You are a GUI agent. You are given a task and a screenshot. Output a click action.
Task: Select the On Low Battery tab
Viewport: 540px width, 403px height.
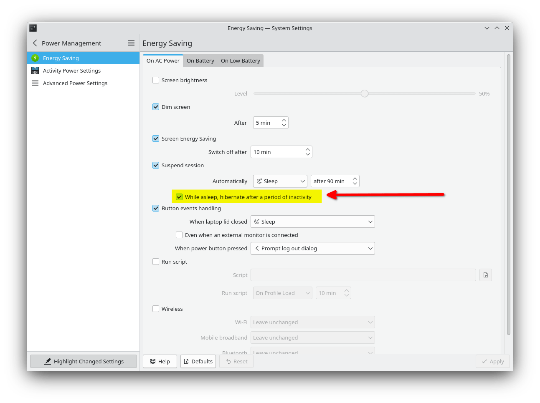pyautogui.click(x=240, y=60)
